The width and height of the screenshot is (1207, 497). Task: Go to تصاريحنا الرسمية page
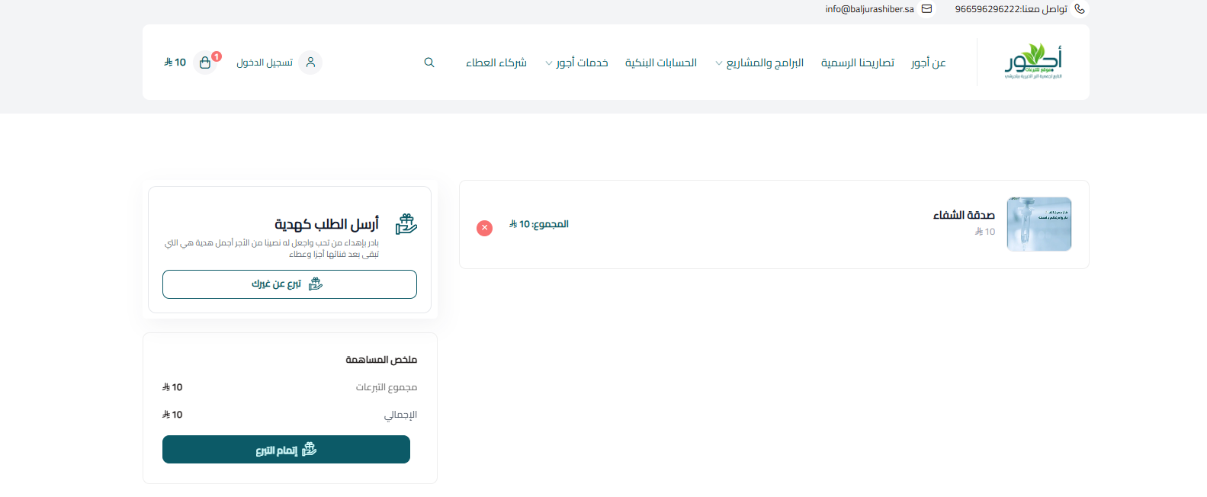tap(857, 63)
